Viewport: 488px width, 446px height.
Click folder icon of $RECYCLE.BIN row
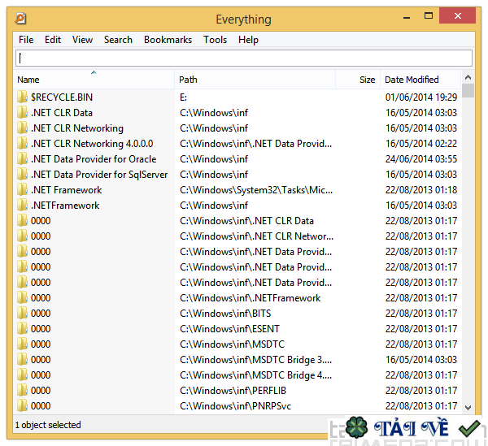pos(22,97)
